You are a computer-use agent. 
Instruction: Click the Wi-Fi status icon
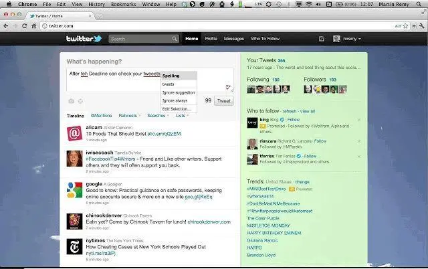[x=308, y=4]
